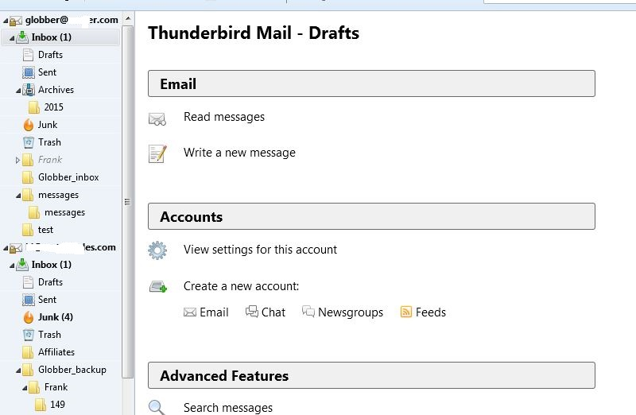Click the folder pane splitter grip
636x415 pixels.
pyautogui.click(x=127, y=202)
